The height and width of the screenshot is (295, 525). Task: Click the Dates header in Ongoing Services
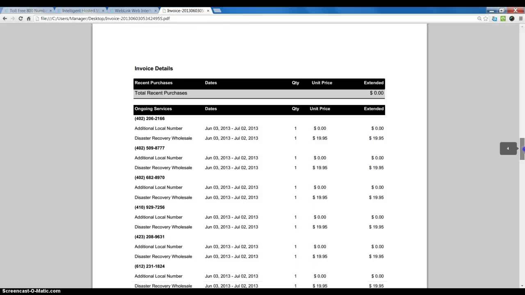[x=211, y=109]
